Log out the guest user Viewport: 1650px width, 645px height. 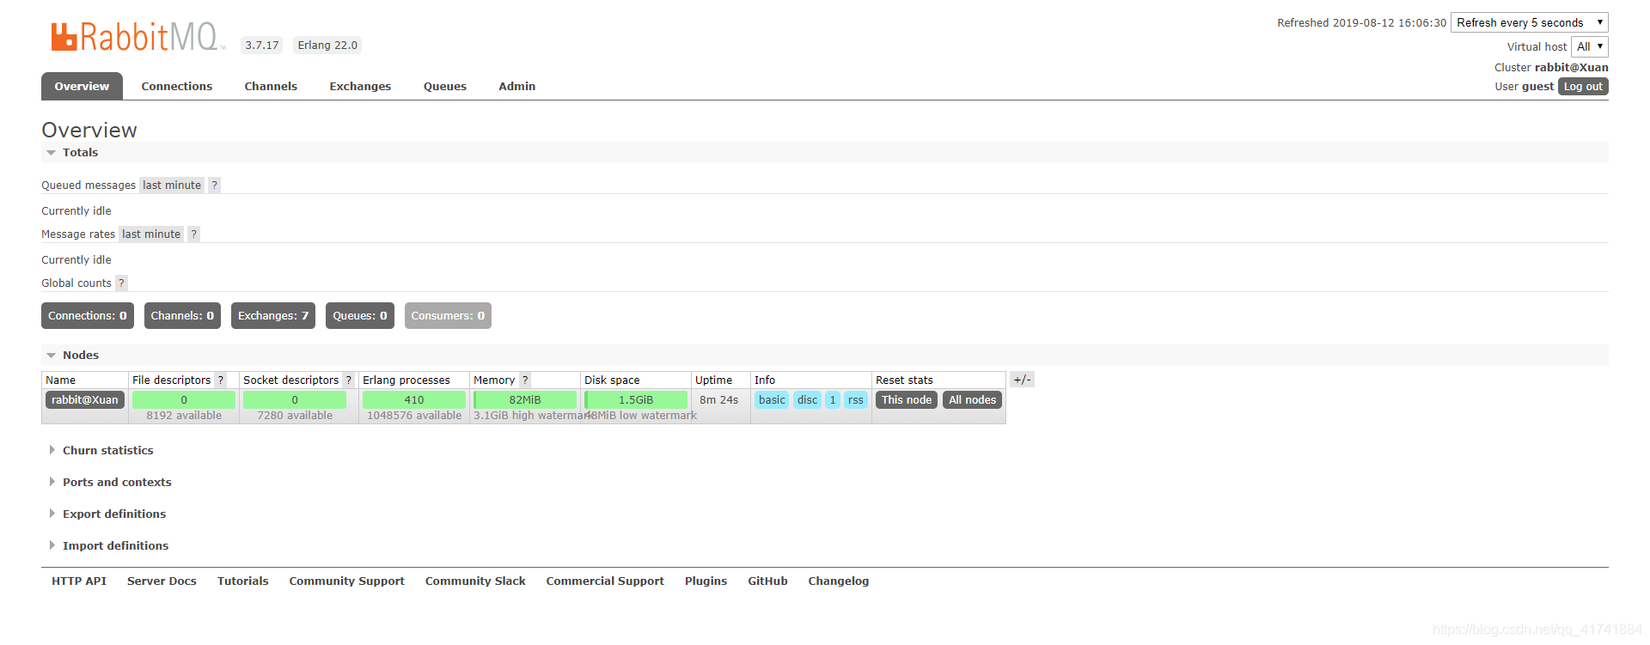click(x=1583, y=86)
